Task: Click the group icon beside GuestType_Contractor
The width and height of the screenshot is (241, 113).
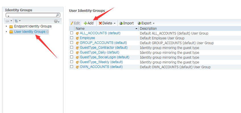Action: point(77,48)
